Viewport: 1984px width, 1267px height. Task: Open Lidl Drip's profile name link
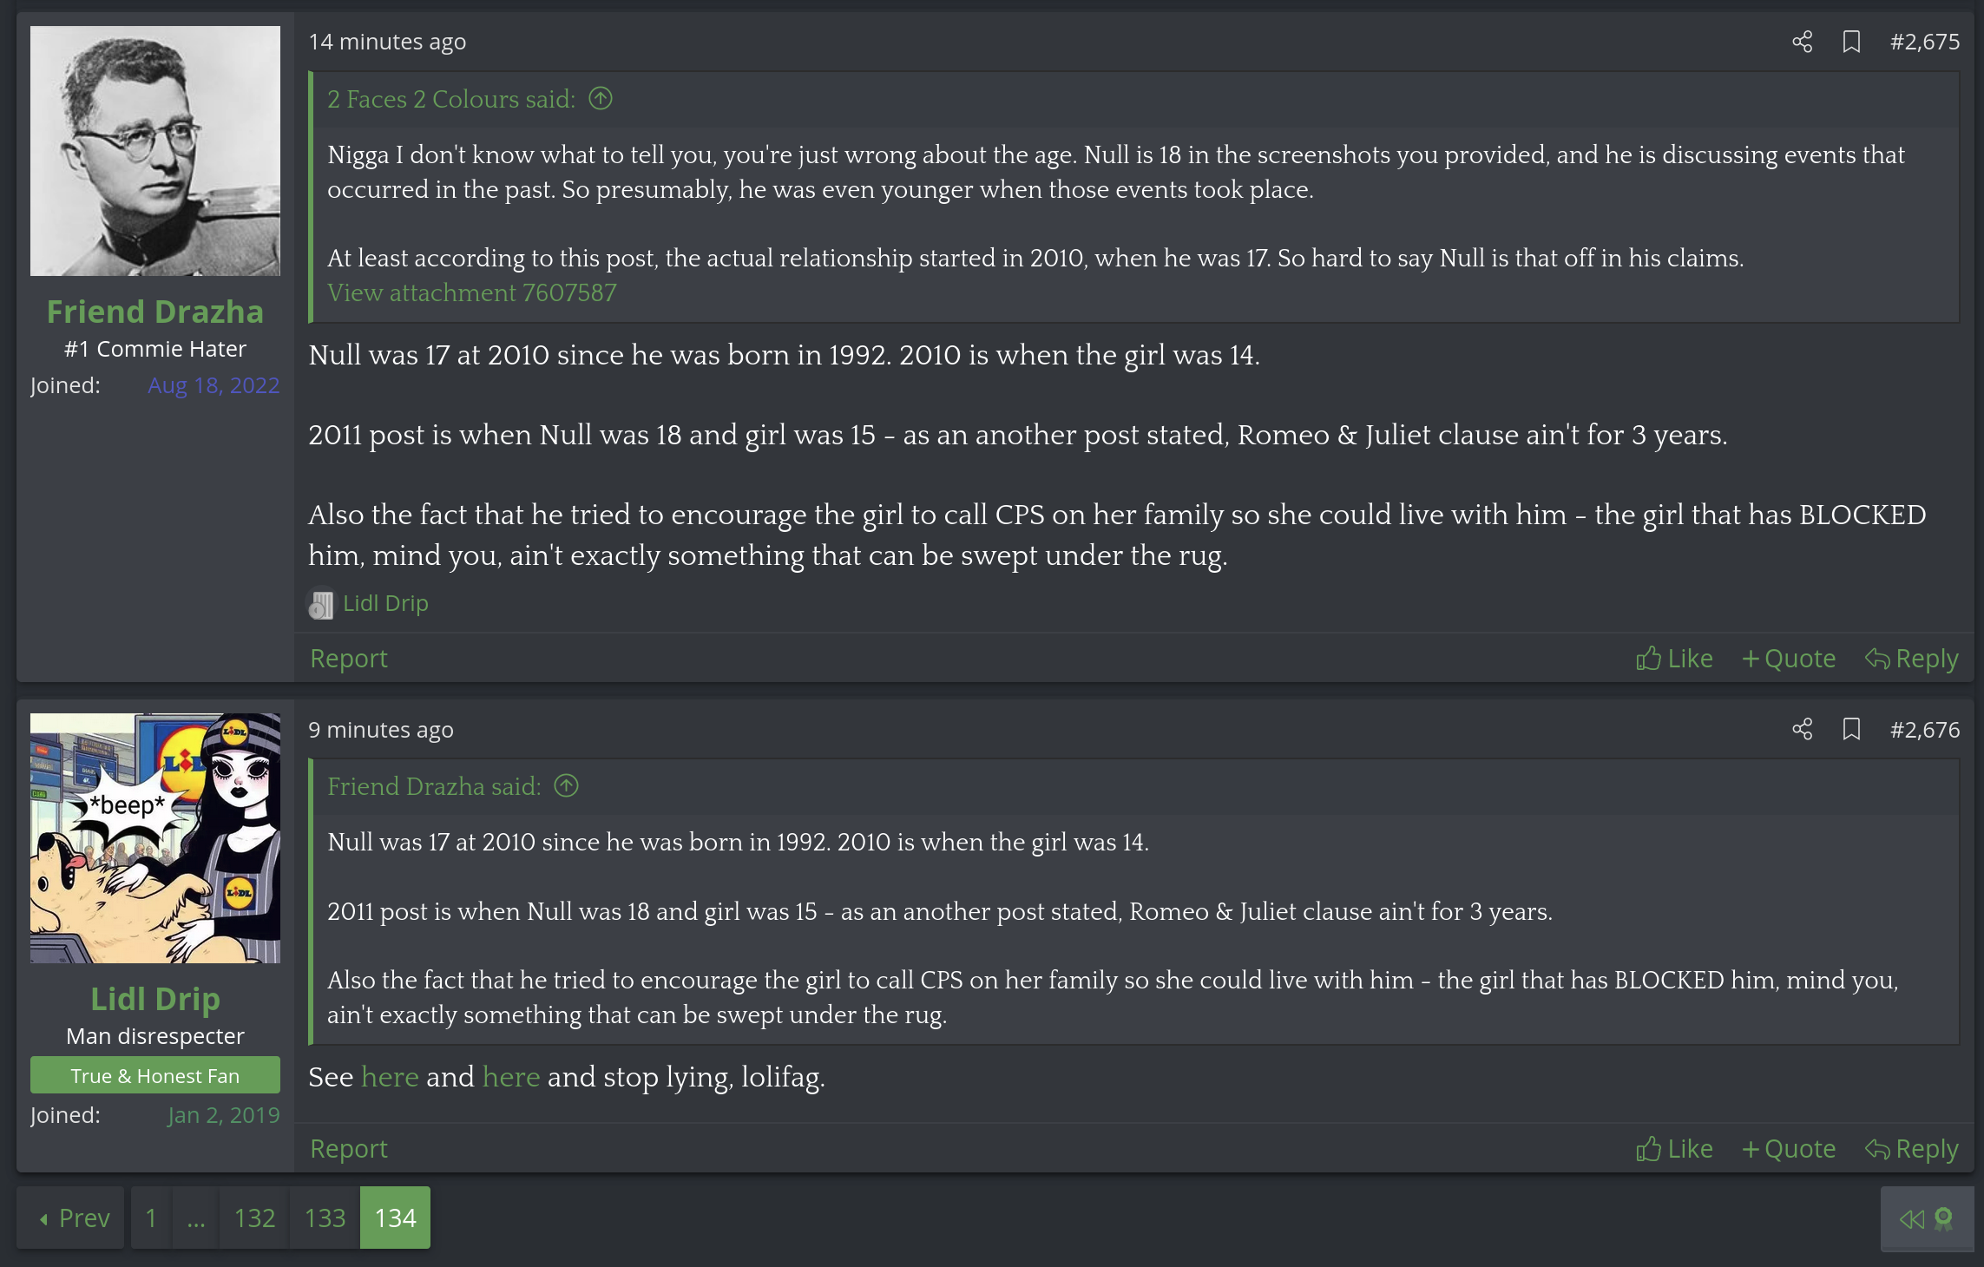tap(155, 999)
